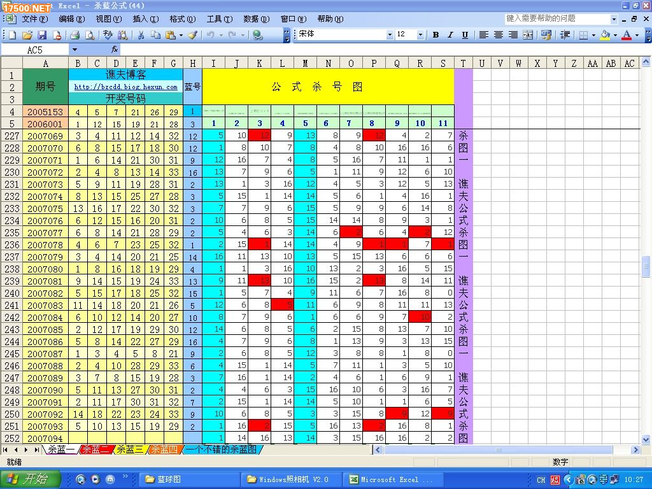The height and width of the screenshot is (489, 652).
Task: Apply currency style format
Action: (x=546, y=35)
